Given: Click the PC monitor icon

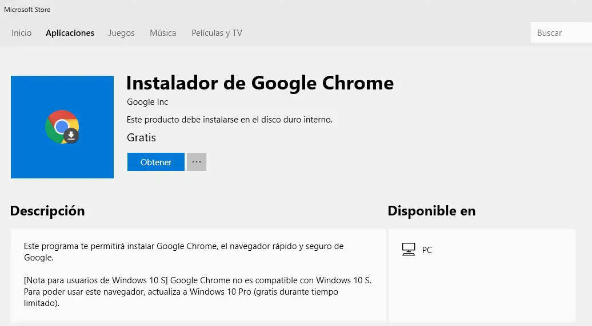Looking at the screenshot, I should click(x=408, y=250).
